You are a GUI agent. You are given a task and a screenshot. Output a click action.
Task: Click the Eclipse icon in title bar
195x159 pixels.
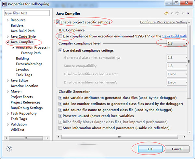(4, 4)
